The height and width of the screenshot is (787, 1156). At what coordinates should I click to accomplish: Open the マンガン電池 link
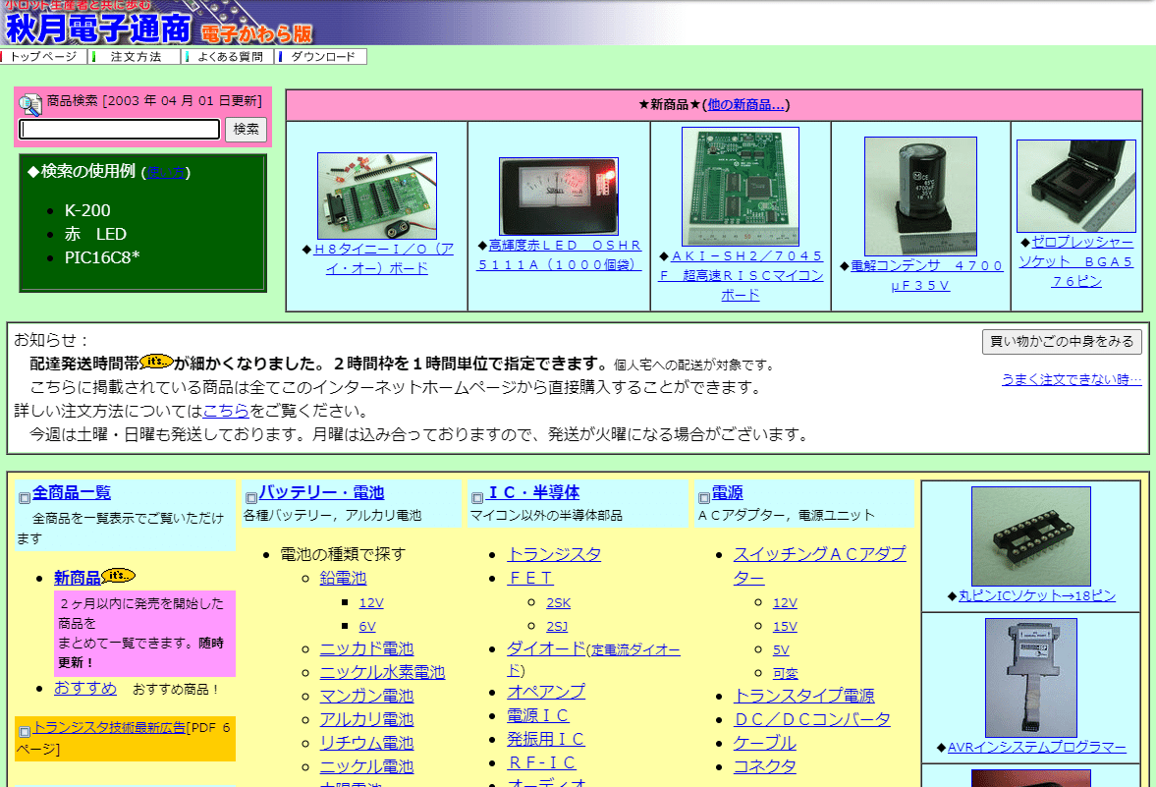click(x=366, y=697)
